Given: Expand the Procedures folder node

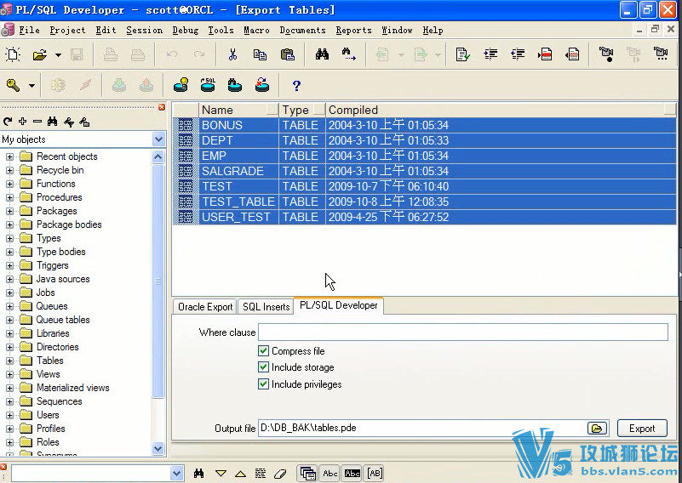Looking at the screenshot, I should [x=9, y=197].
